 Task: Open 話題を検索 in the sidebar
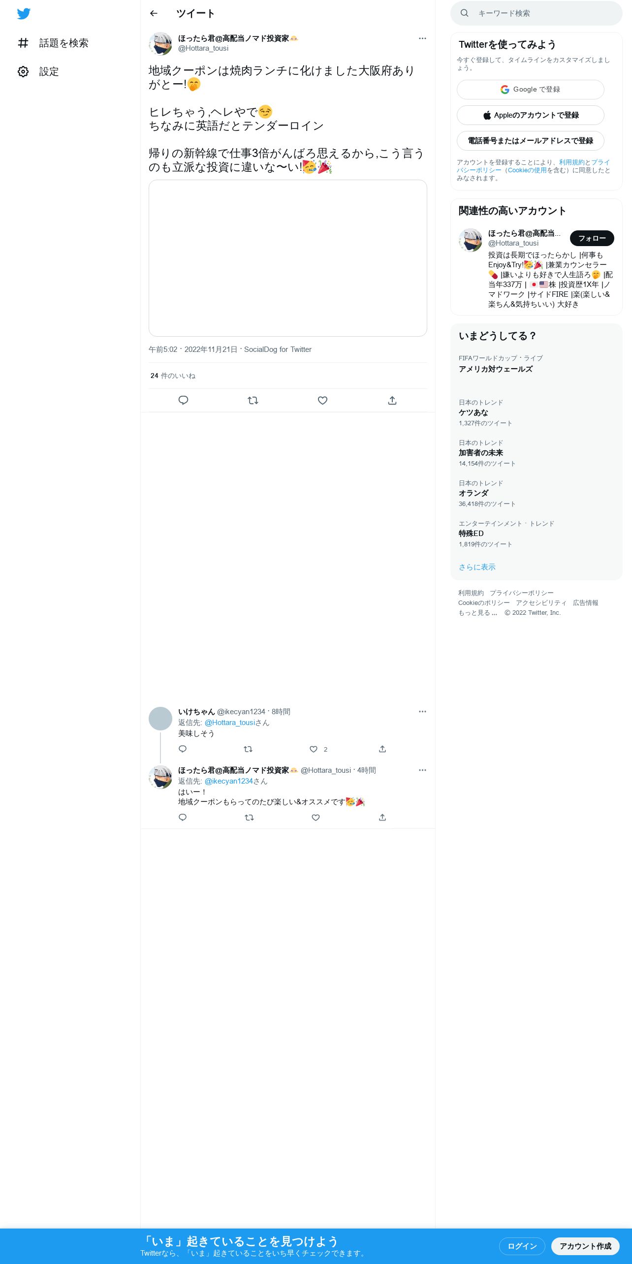click(x=53, y=43)
